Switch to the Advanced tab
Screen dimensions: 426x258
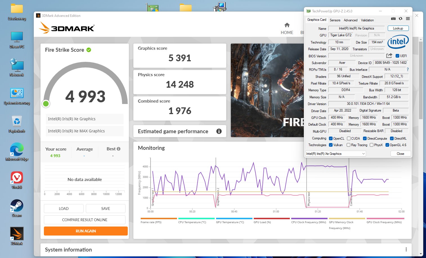(351, 20)
